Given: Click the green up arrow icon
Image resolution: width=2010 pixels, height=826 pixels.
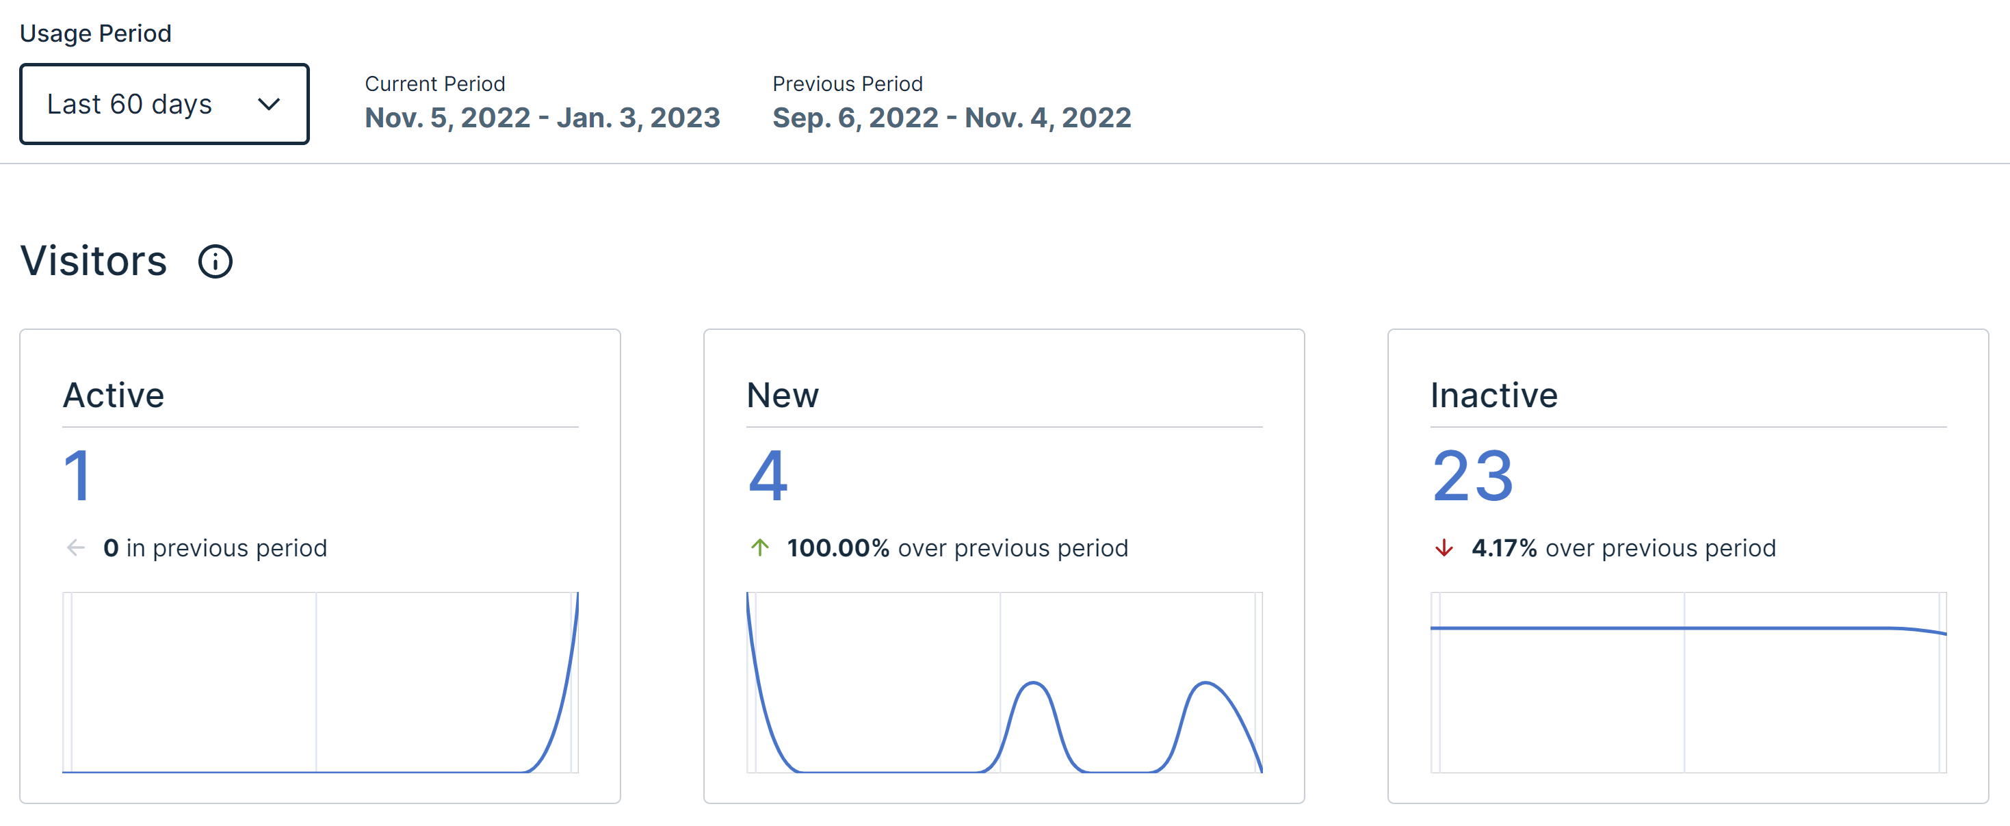Looking at the screenshot, I should [760, 548].
